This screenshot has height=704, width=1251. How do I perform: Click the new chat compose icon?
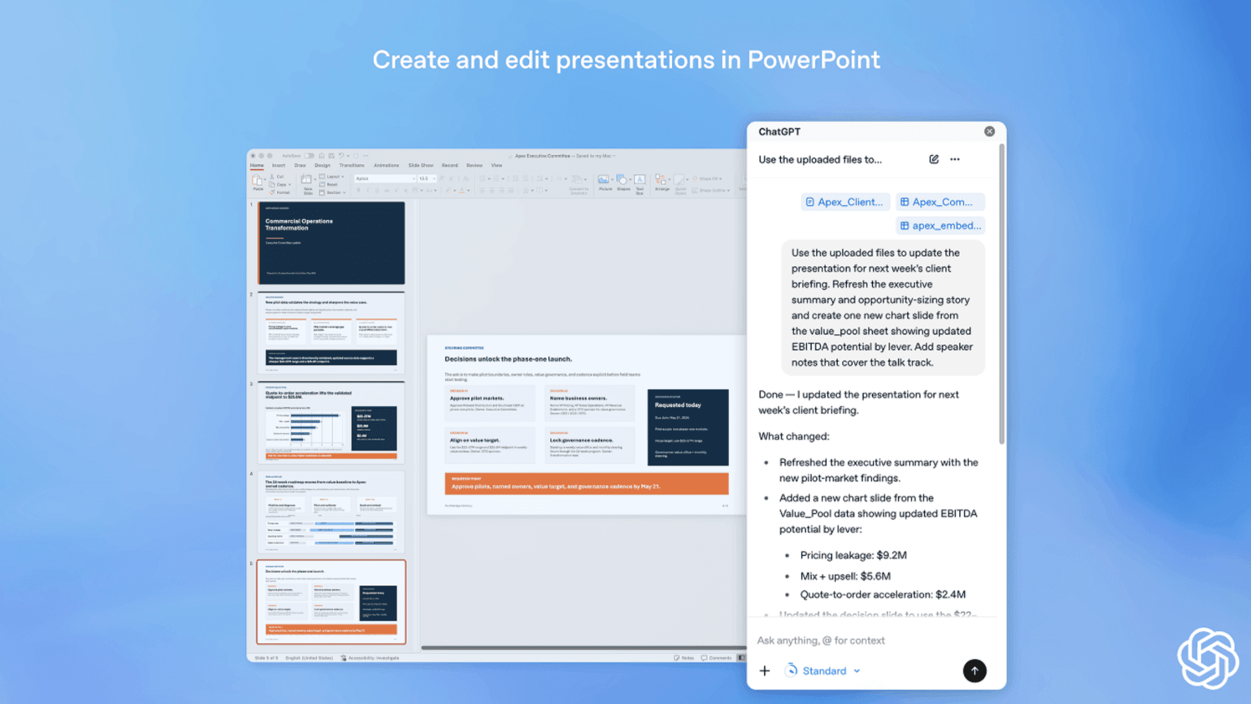click(934, 159)
